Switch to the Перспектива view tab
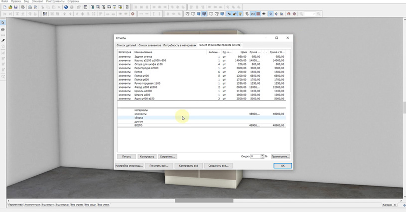This screenshot has height=212, width=406. (x=15, y=205)
